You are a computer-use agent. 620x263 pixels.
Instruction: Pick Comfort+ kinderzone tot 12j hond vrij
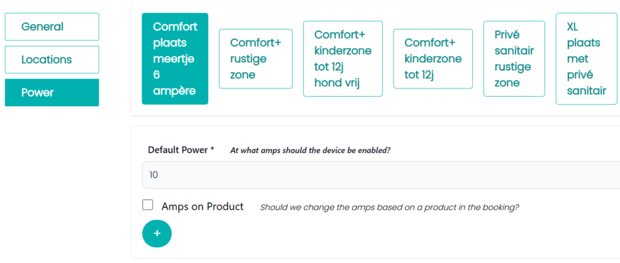343,59
